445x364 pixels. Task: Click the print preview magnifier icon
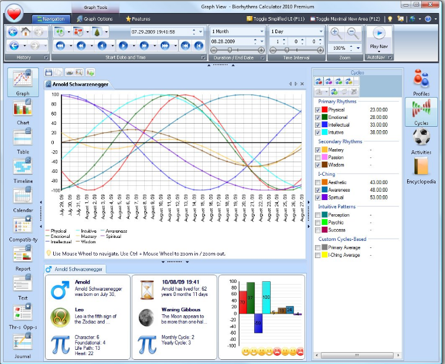point(79,72)
